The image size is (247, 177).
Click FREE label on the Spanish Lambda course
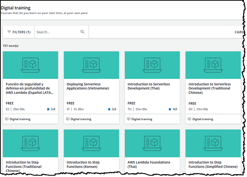tap(10, 103)
